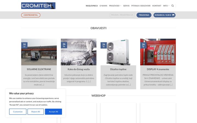Click PRIJAVA / REGISTRACIJA button
The height and width of the screenshot is (123, 197).
point(122,15)
